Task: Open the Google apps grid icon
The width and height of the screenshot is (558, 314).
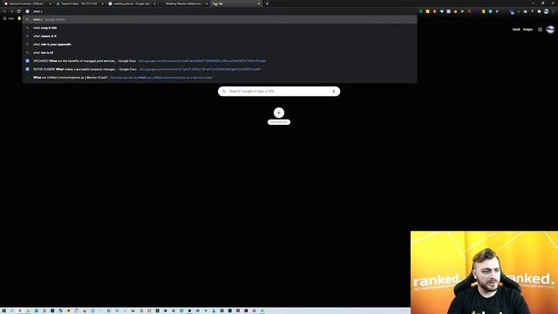Action: (541, 30)
